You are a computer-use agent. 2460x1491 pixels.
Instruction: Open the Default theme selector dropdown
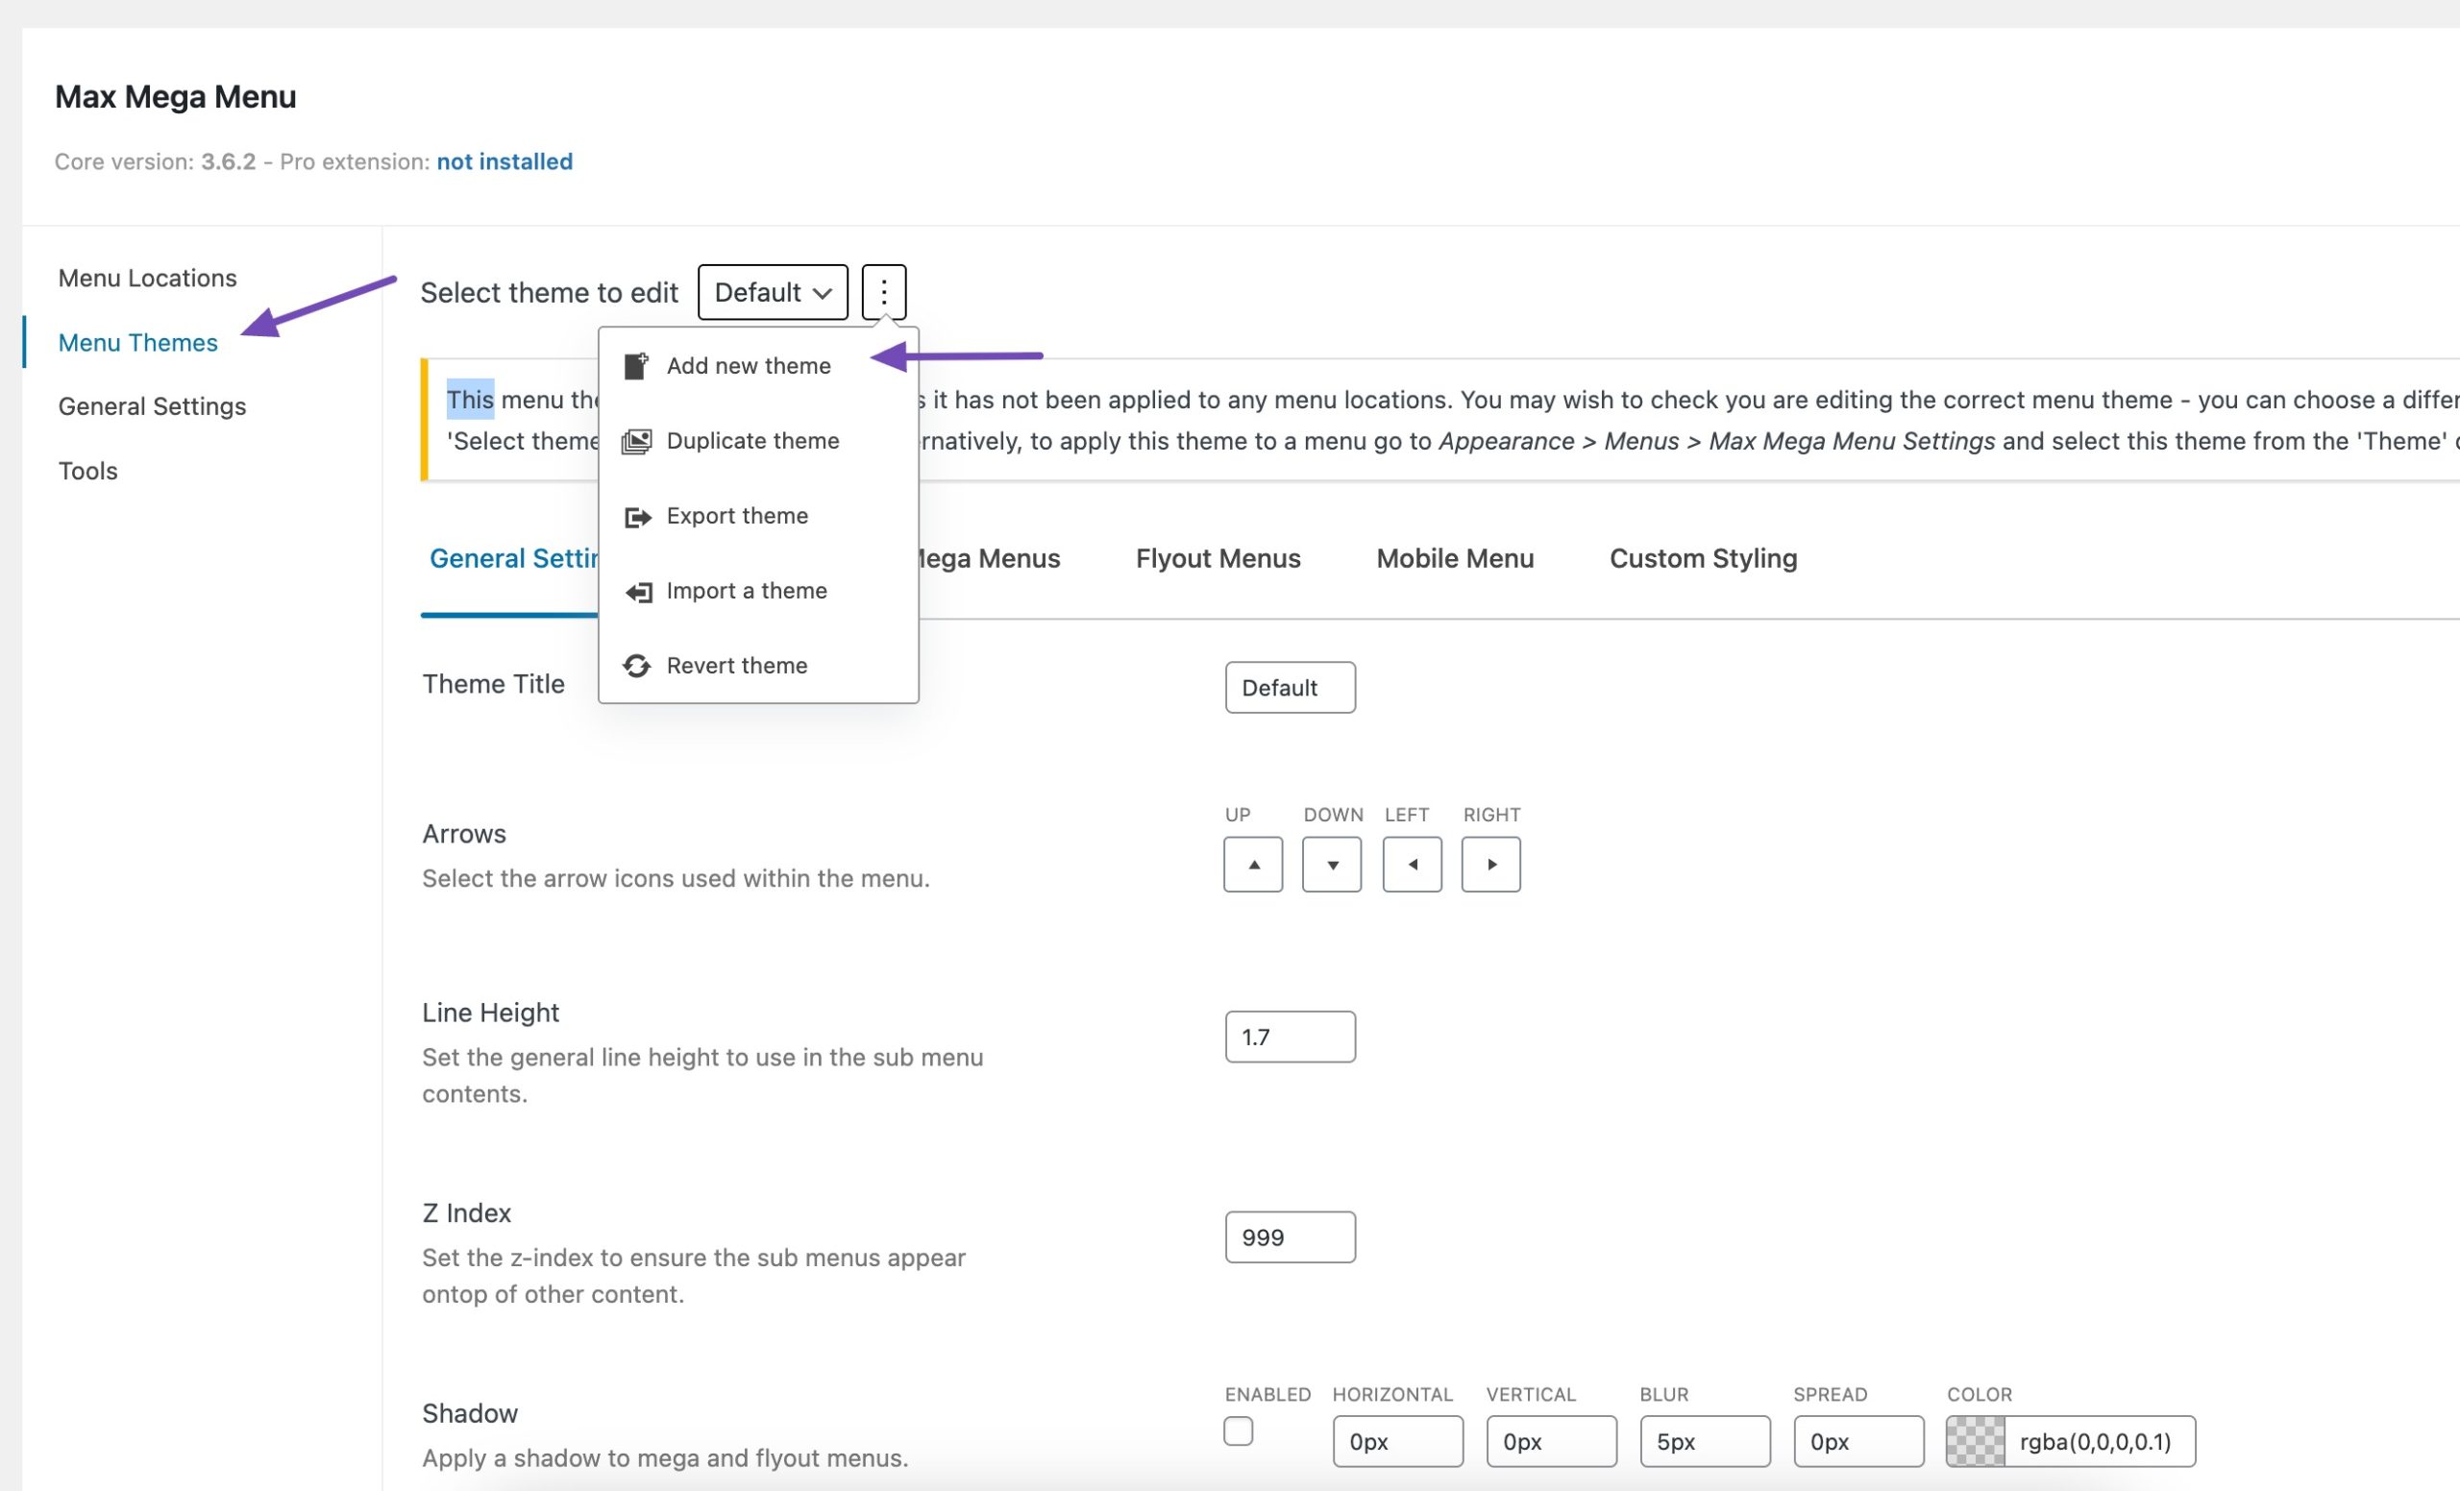coord(773,292)
